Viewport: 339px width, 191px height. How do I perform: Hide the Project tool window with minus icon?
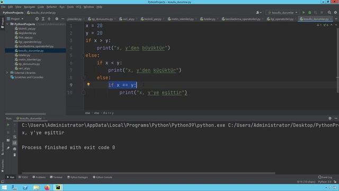63,19
